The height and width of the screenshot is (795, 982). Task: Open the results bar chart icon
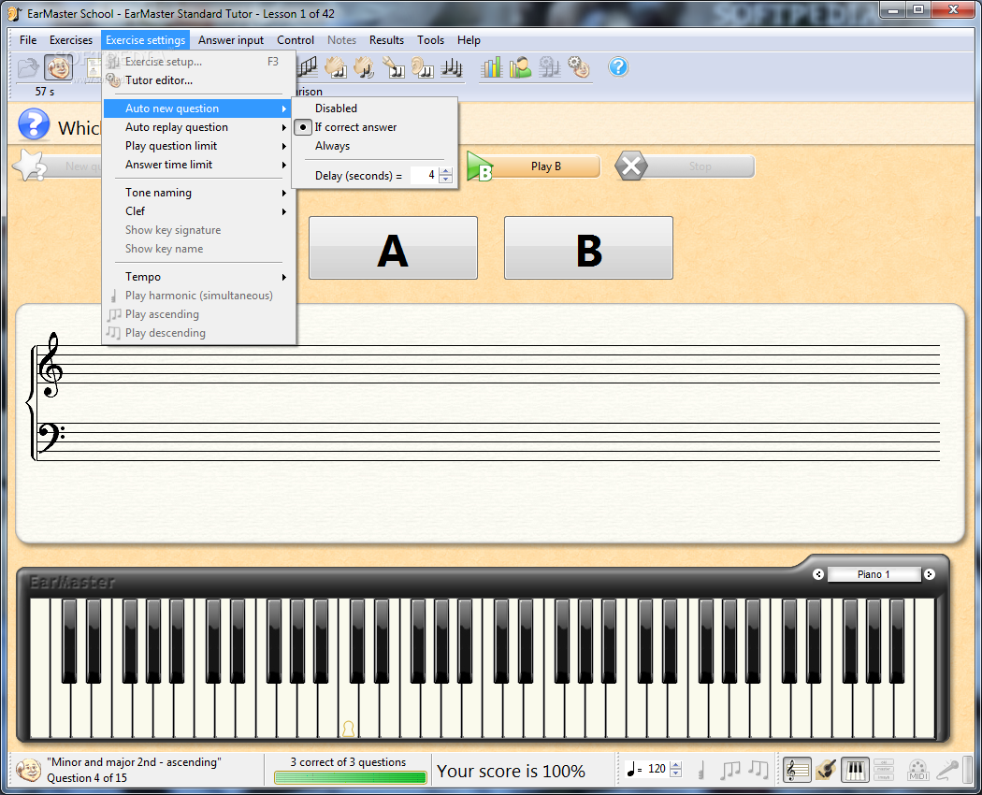(492, 67)
